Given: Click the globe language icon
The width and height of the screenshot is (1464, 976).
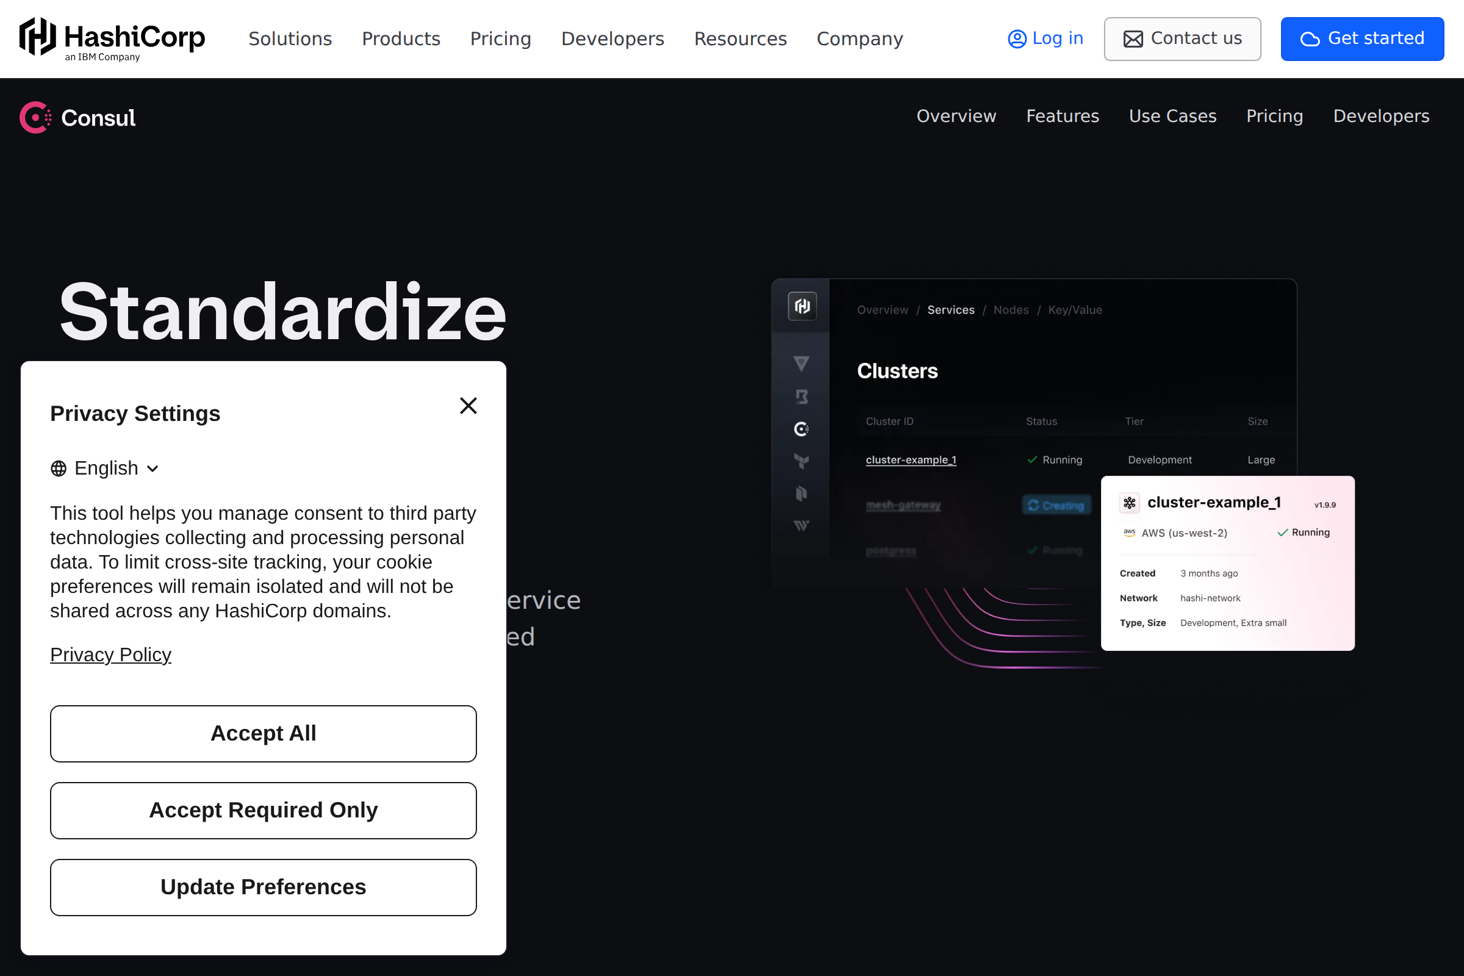Looking at the screenshot, I should 59,468.
